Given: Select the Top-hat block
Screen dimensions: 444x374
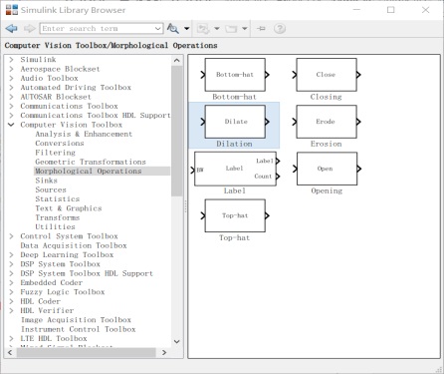Looking at the screenshot, I should coord(235,215).
